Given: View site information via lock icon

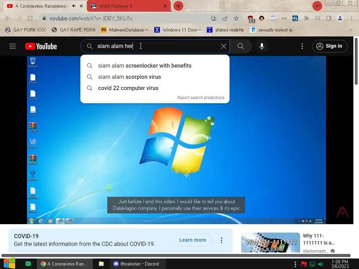Looking at the screenshot, I should click(x=44, y=18).
